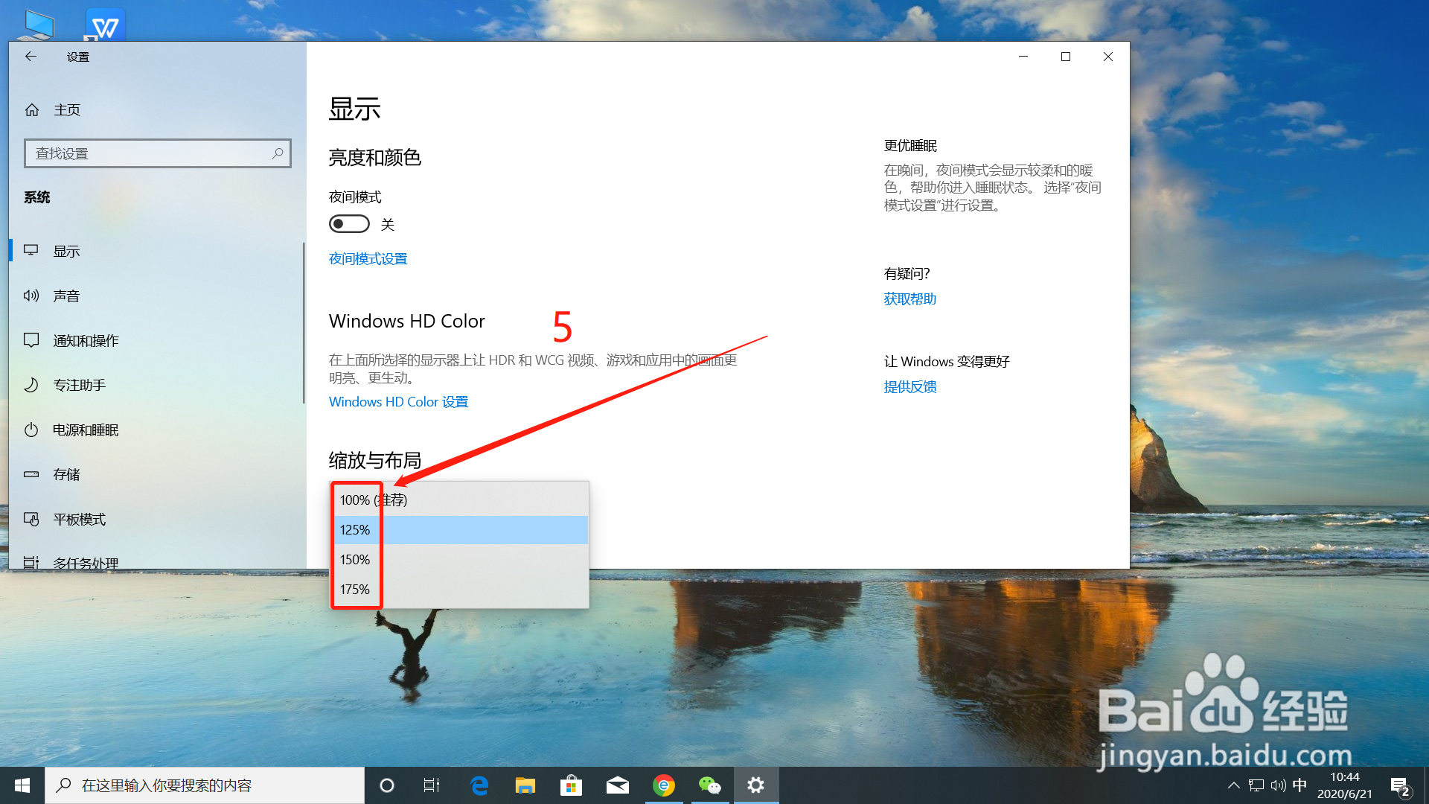Screen dimensions: 1429x804
Task: Click the back arrow in Settings
Action: (x=31, y=57)
